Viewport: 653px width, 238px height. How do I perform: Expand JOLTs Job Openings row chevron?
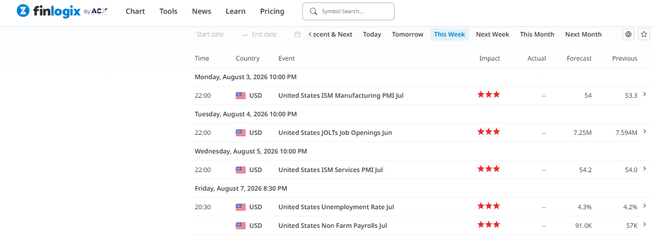[645, 131]
